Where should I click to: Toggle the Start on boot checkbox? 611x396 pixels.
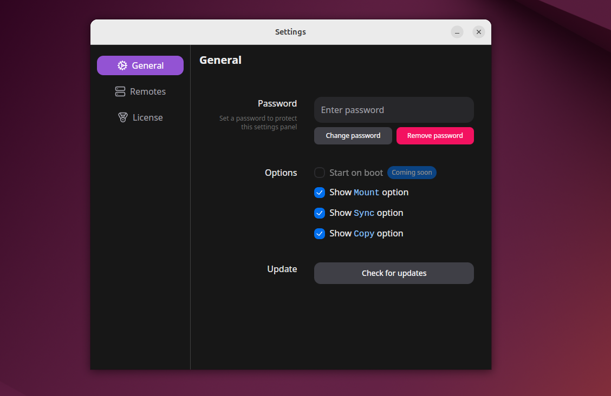click(320, 173)
